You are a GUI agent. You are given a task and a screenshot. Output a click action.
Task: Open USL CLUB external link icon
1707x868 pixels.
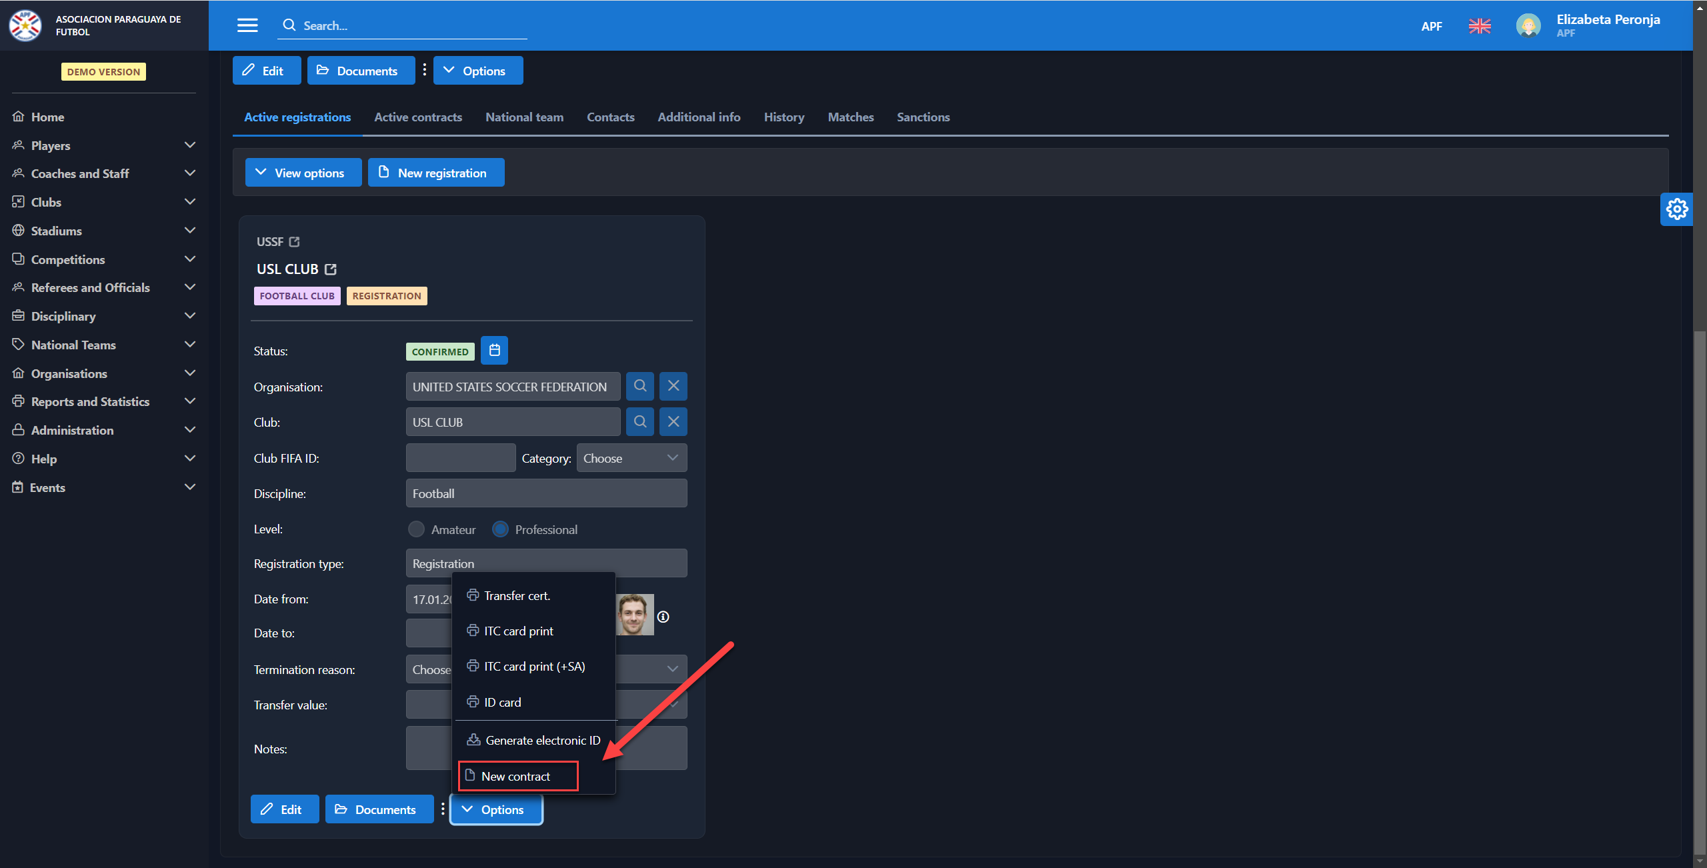pyautogui.click(x=331, y=269)
